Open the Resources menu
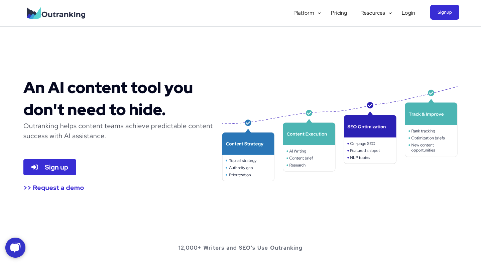The image size is (481, 263). (373, 13)
